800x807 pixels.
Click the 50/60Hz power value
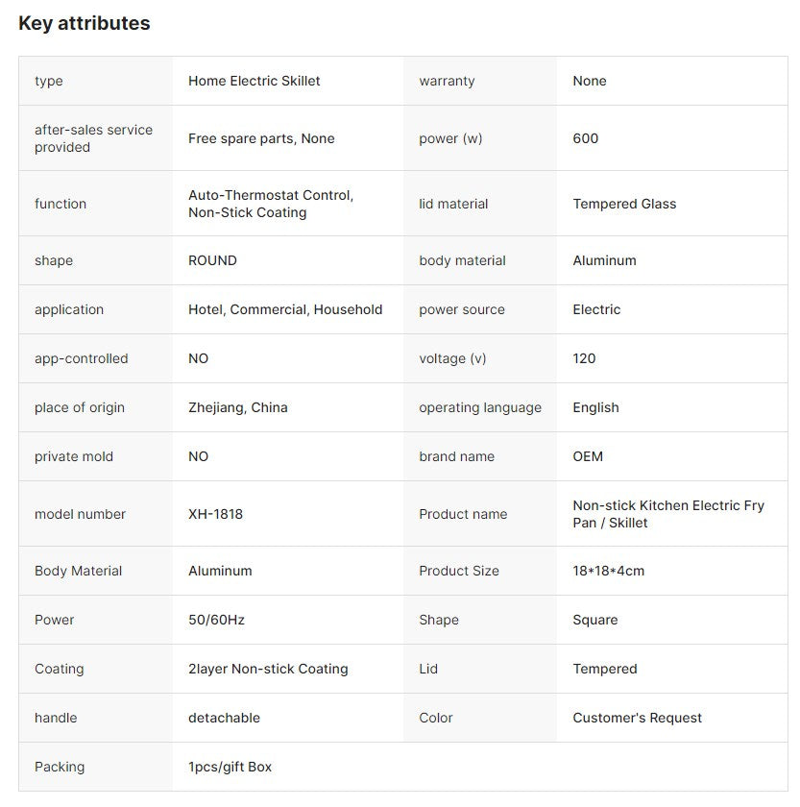[x=217, y=620]
